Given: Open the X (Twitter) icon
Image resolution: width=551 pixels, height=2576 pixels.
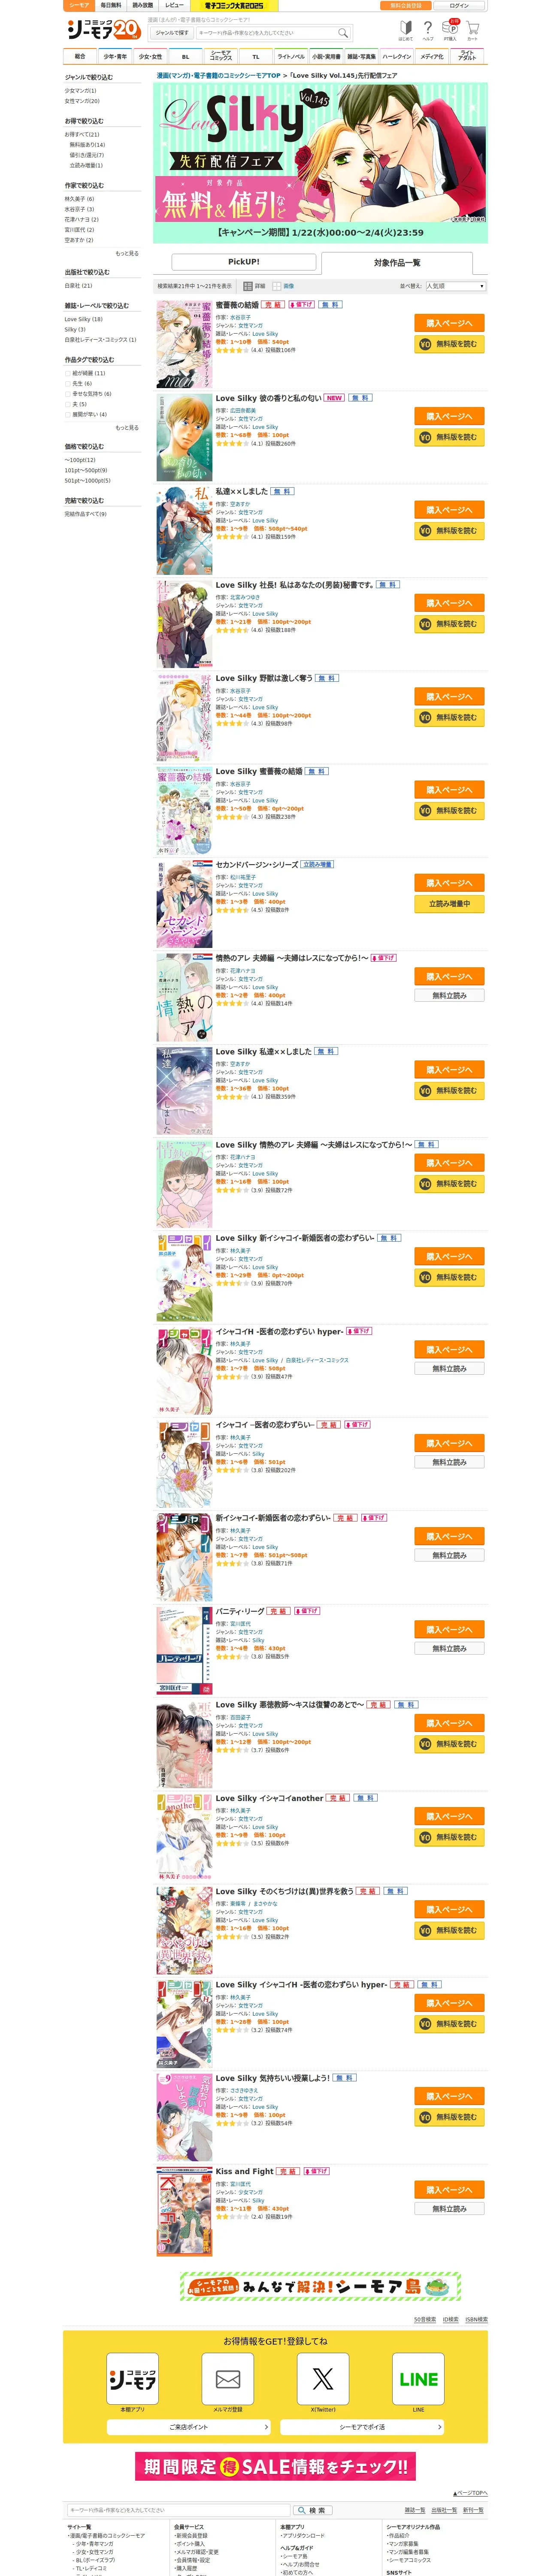Looking at the screenshot, I should pos(323,2379).
